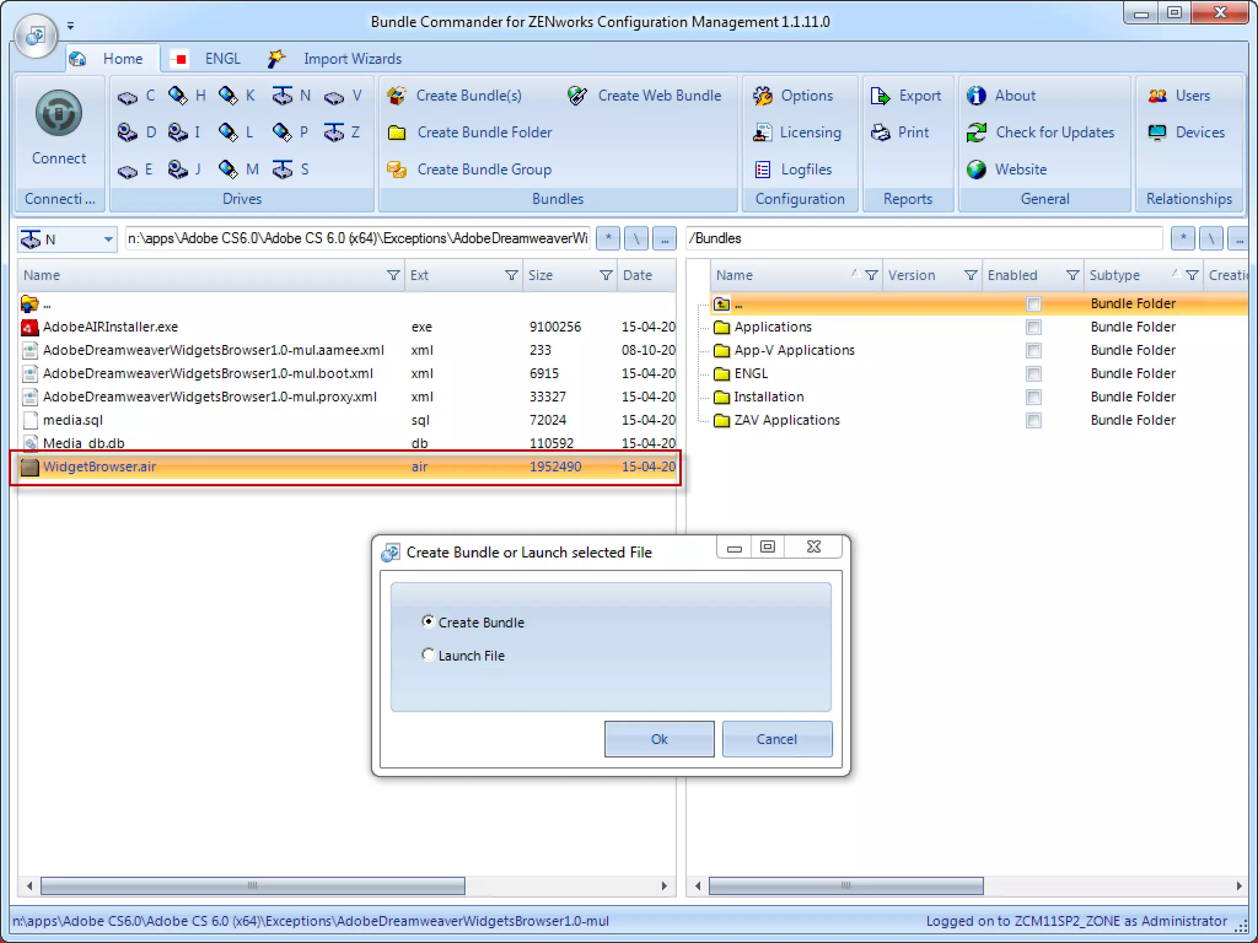
Task: Toggle Enabled checkbox for ENGL folder
Action: coord(1034,374)
